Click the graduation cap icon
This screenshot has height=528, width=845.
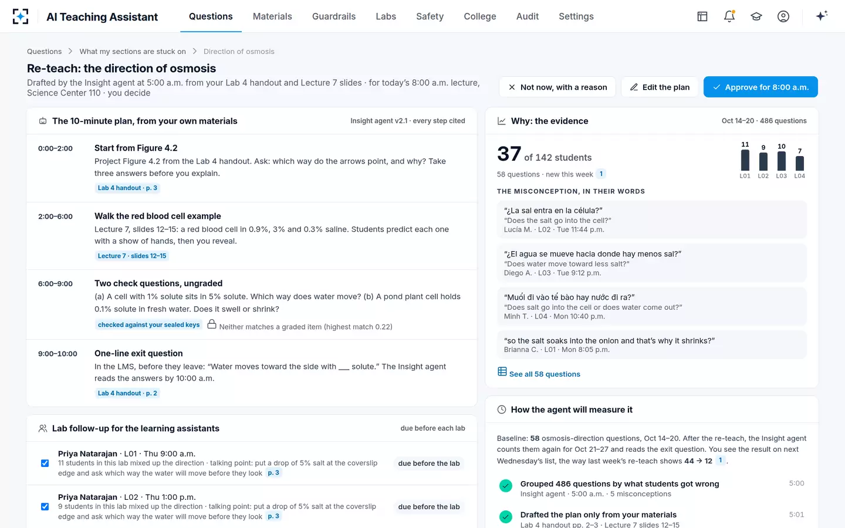click(x=756, y=16)
